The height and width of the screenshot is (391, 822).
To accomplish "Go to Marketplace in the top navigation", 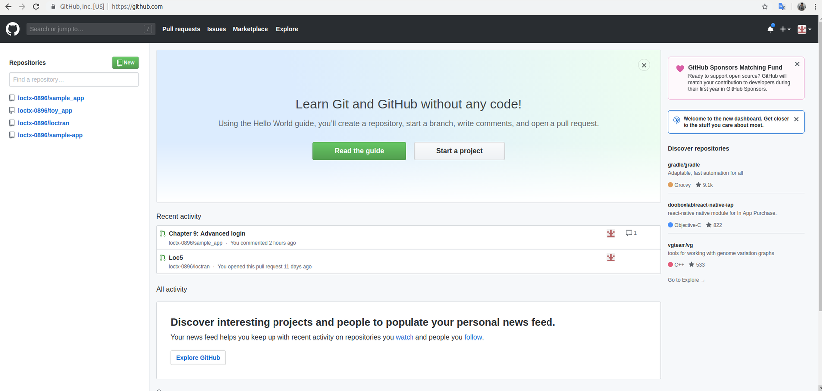I will pos(250,29).
